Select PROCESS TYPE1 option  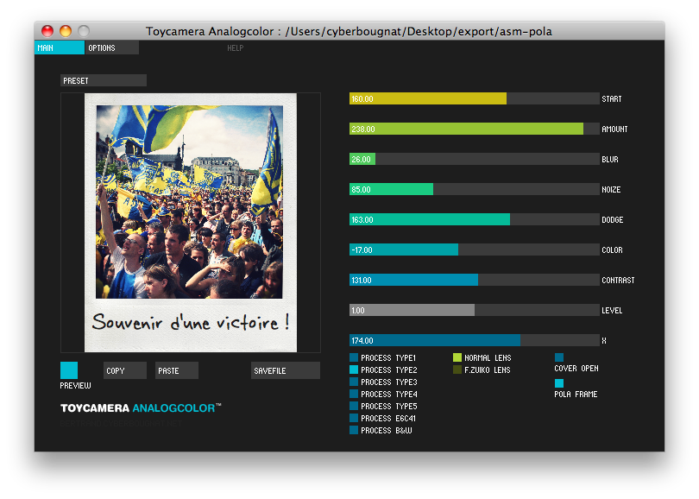(x=354, y=357)
